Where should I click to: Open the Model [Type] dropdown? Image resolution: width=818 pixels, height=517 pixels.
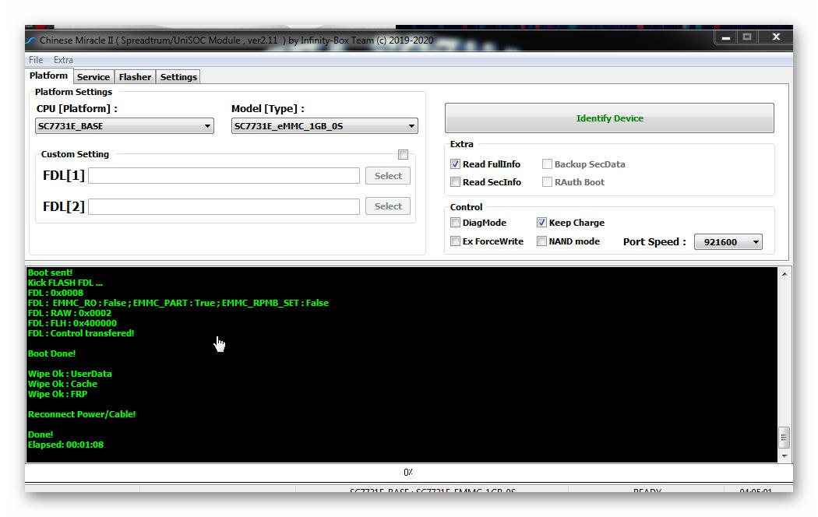coord(324,126)
